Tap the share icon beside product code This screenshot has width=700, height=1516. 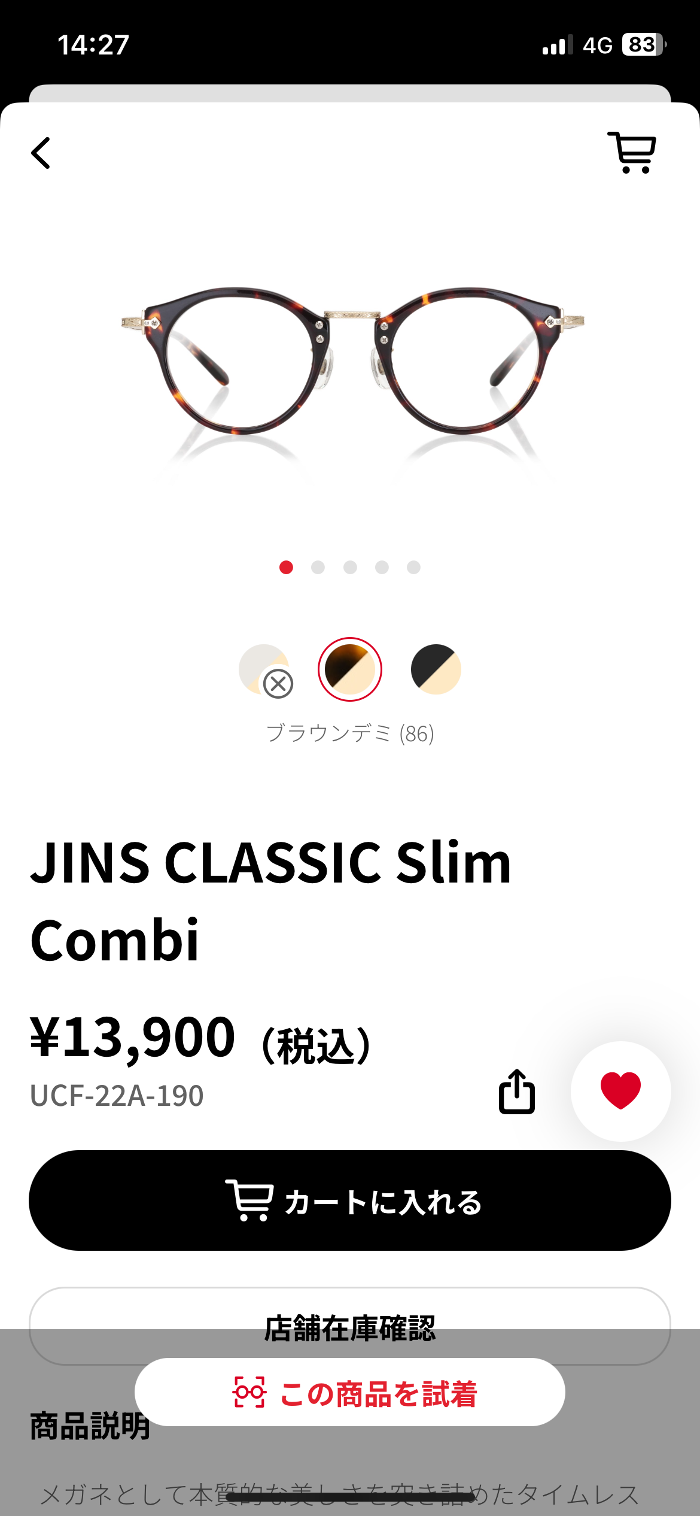click(517, 1091)
